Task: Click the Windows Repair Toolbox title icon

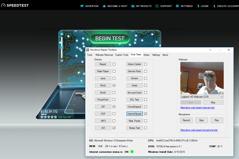Action: click(x=88, y=50)
